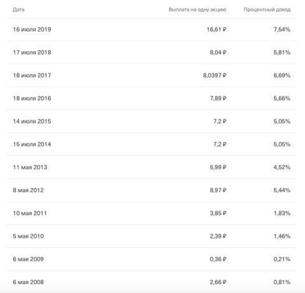Click the 16,61 ₽ payout value
This screenshot has height=293, width=305.
pyautogui.click(x=217, y=29)
